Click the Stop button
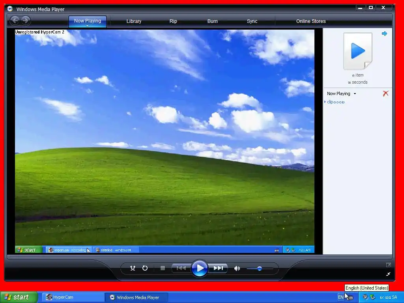The image size is (404, 303). (163, 268)
